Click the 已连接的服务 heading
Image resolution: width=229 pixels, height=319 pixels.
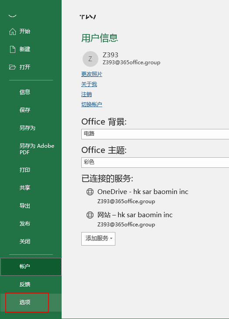coord(107,179)
